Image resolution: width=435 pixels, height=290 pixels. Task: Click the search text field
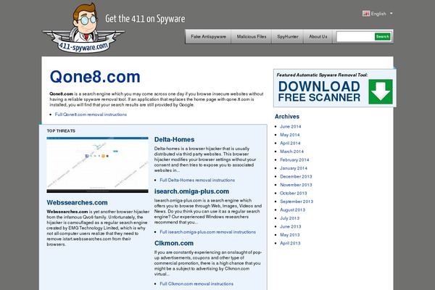(355, 37)
